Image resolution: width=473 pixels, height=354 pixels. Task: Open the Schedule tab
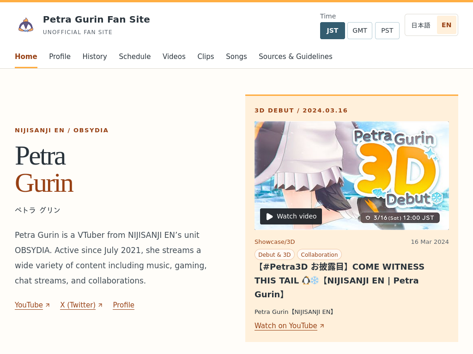pyautogui.click(x=134, y=57)
